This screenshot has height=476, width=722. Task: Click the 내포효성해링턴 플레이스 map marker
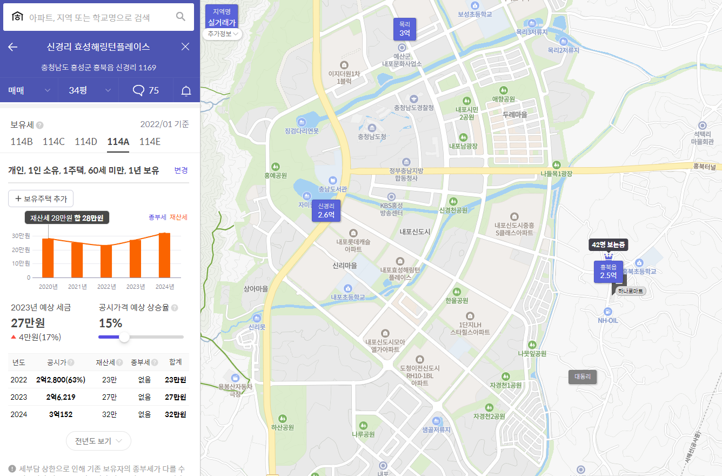point(400,261)
